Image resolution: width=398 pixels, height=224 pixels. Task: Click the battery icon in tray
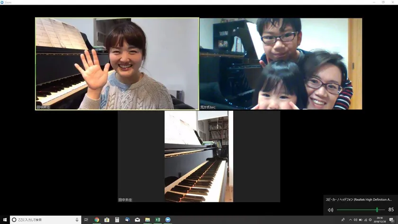pyautogui.click(x=361, y=220)
